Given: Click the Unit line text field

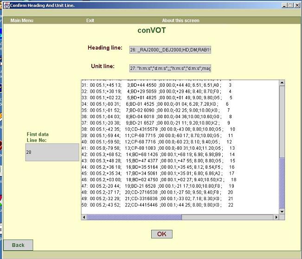Looking at the screenshot, I should [x=170, y=68].
